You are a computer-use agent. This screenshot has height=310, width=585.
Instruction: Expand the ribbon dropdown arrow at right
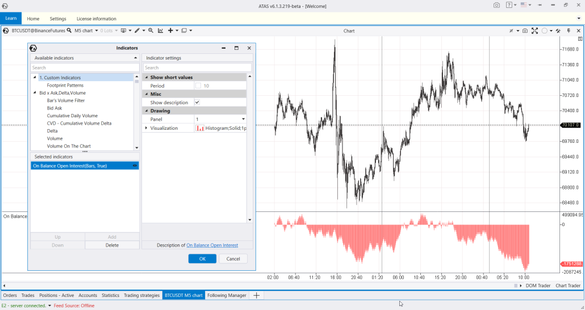click(x=579, y=19)
